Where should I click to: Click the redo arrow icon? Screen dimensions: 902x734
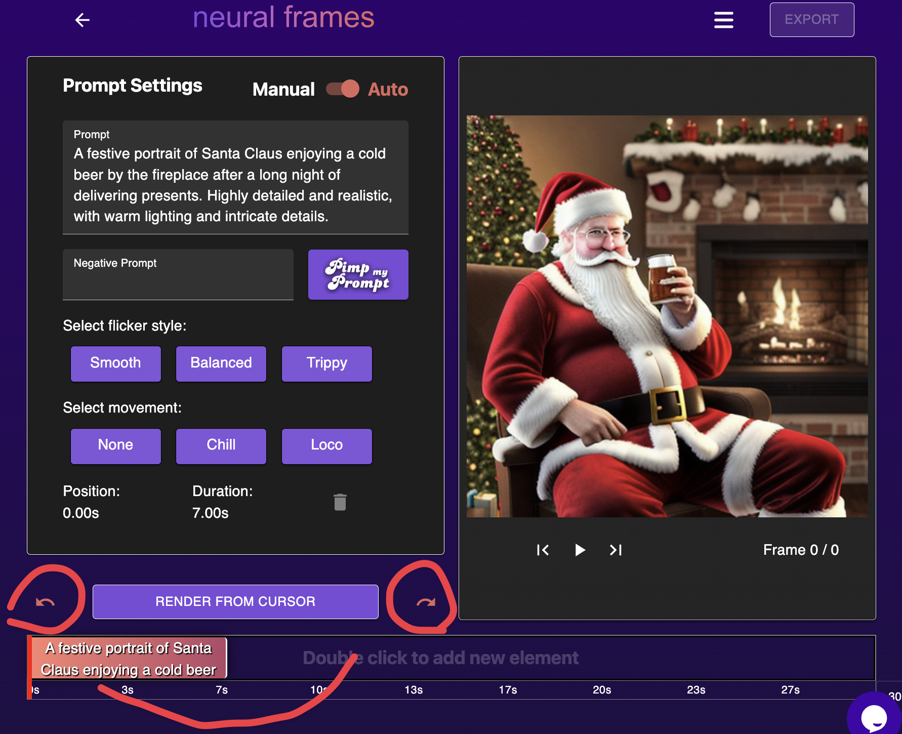(426, 602)
